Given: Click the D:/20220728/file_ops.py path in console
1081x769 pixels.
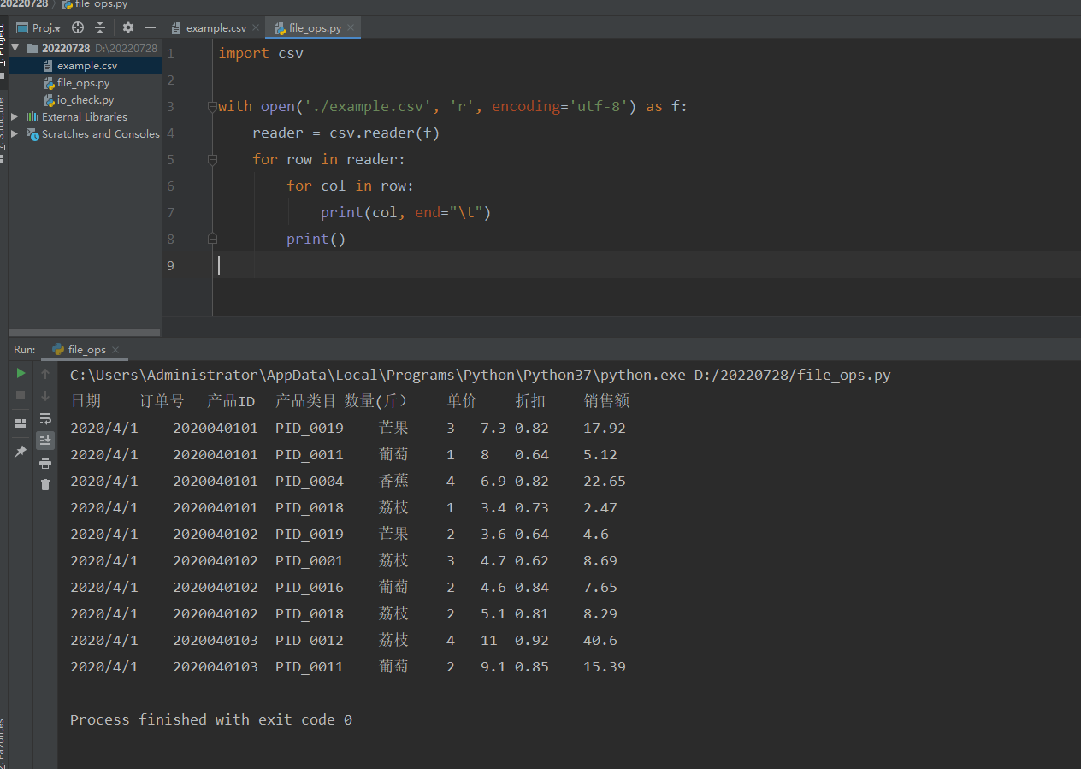Looking at the screenshot, I should tap(792, 375).
